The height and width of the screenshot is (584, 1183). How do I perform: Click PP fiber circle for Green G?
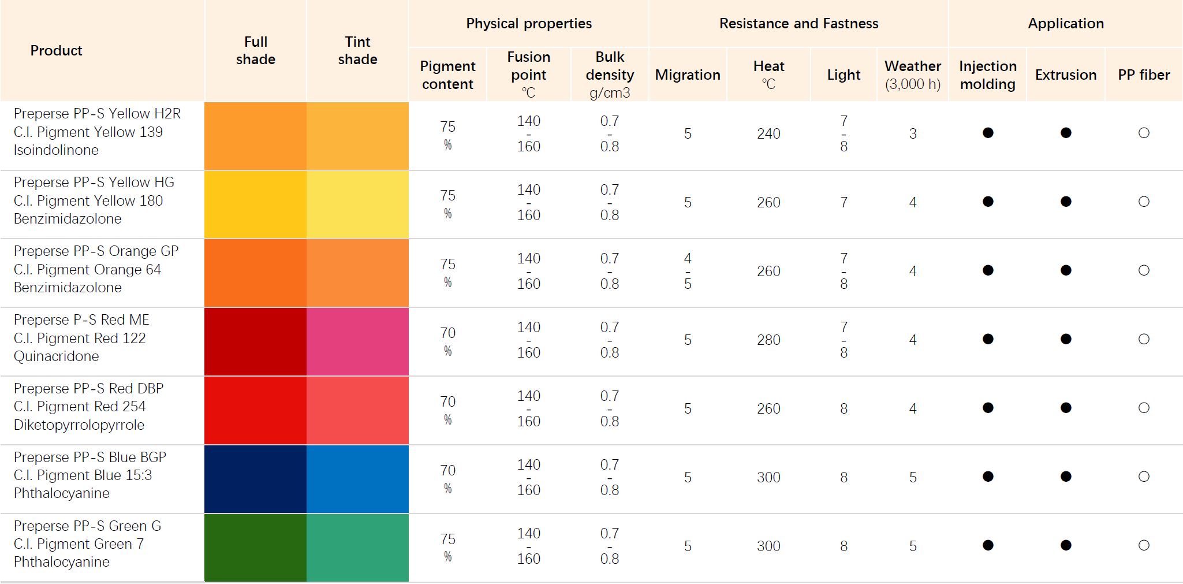pyautogui.click(x=1144, y=545)
